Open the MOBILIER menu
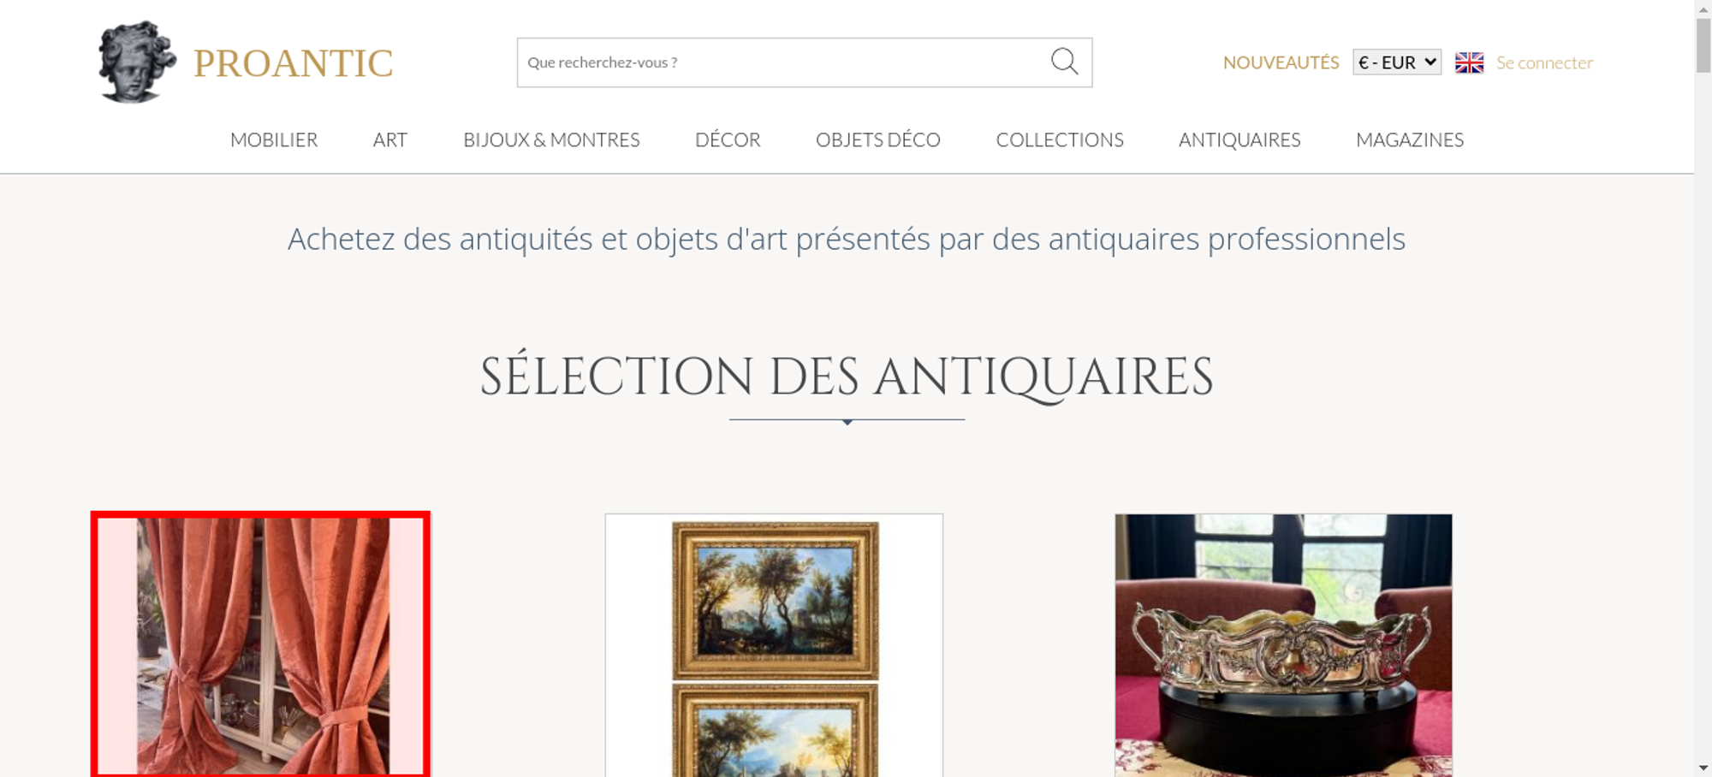1712x777 pixels. [x=274, y=139]
